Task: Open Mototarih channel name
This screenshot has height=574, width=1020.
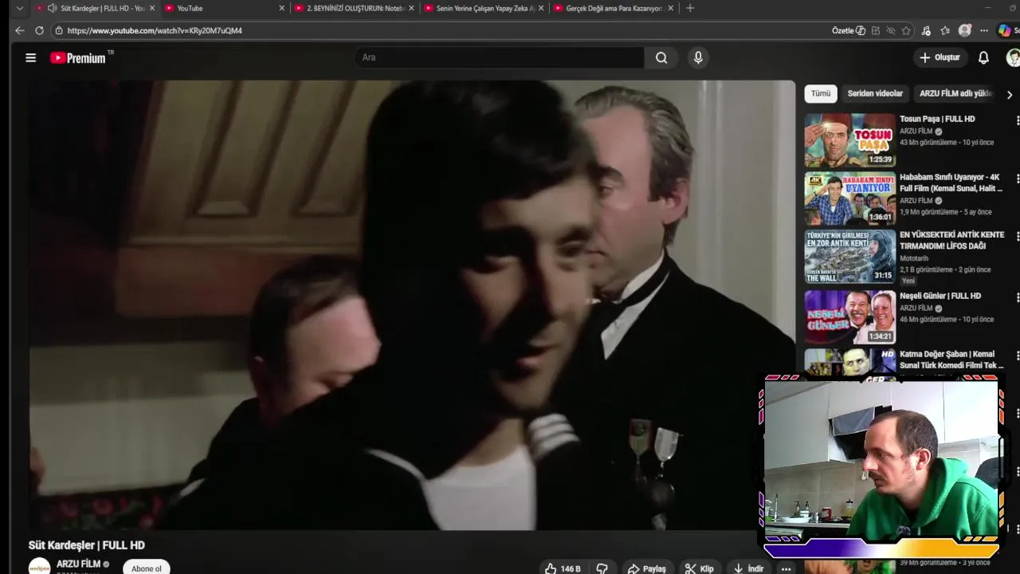Action: click(914, 258)
